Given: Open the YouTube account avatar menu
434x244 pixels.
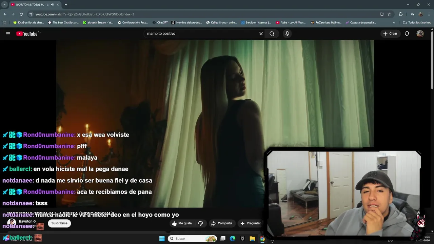Looking at the screenshot, I should coord(420,34).
